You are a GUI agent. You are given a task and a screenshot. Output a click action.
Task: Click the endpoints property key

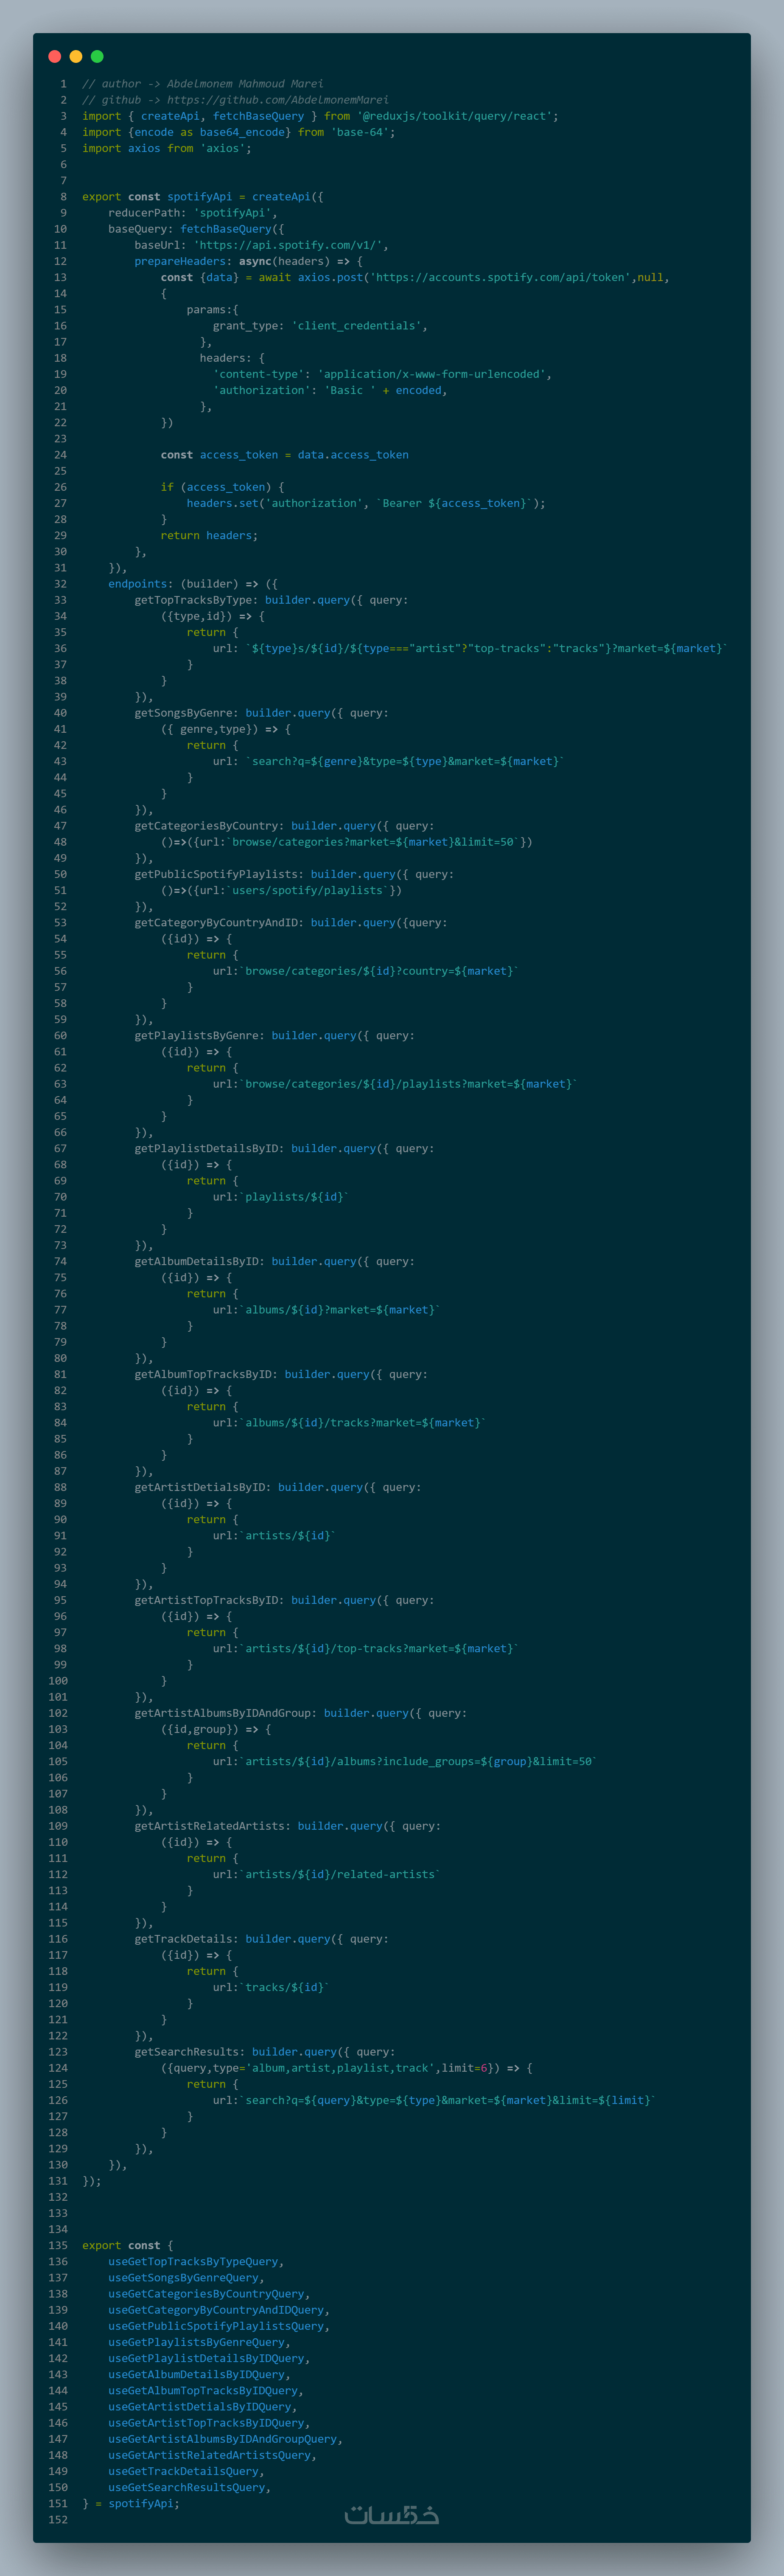coord(138,584)
